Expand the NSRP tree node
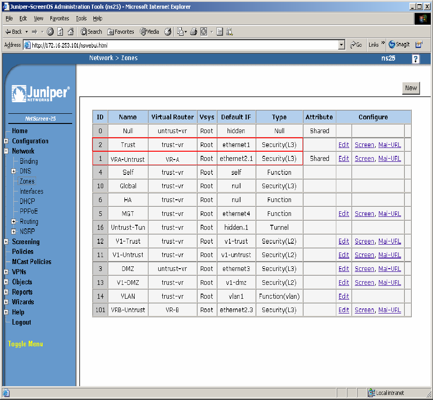The image size is (433, 400). point(13,231)
